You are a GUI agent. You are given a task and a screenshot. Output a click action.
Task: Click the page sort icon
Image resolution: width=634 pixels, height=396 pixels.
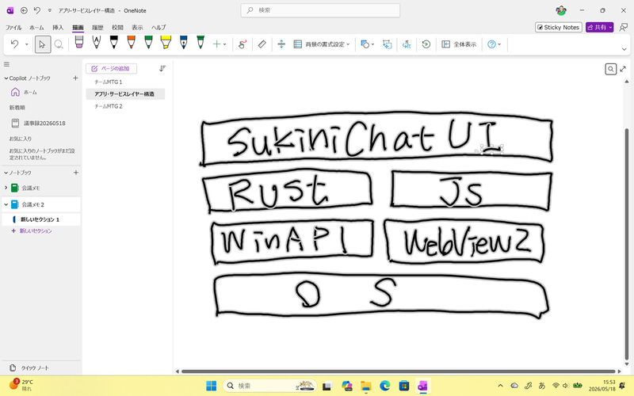point(162,69)
